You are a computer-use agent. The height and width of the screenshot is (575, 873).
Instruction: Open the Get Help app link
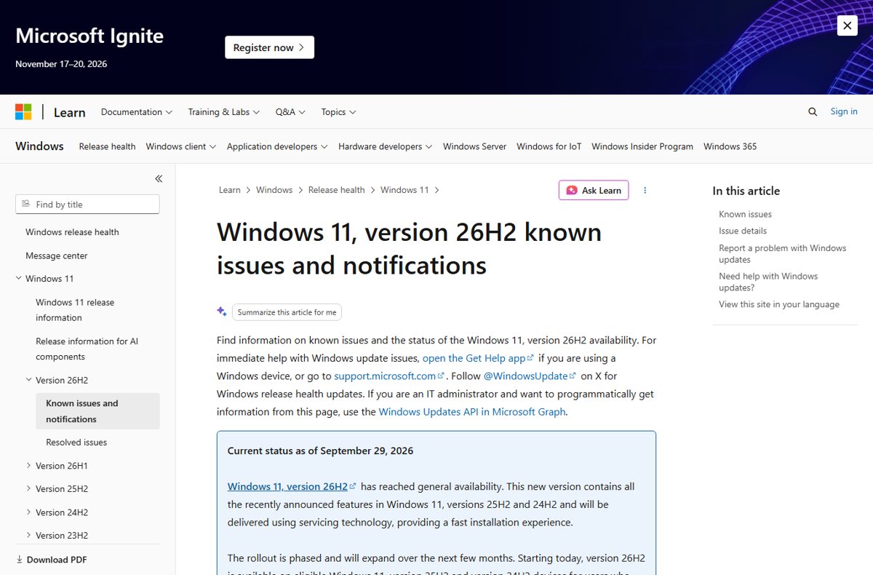coord(478,358)
